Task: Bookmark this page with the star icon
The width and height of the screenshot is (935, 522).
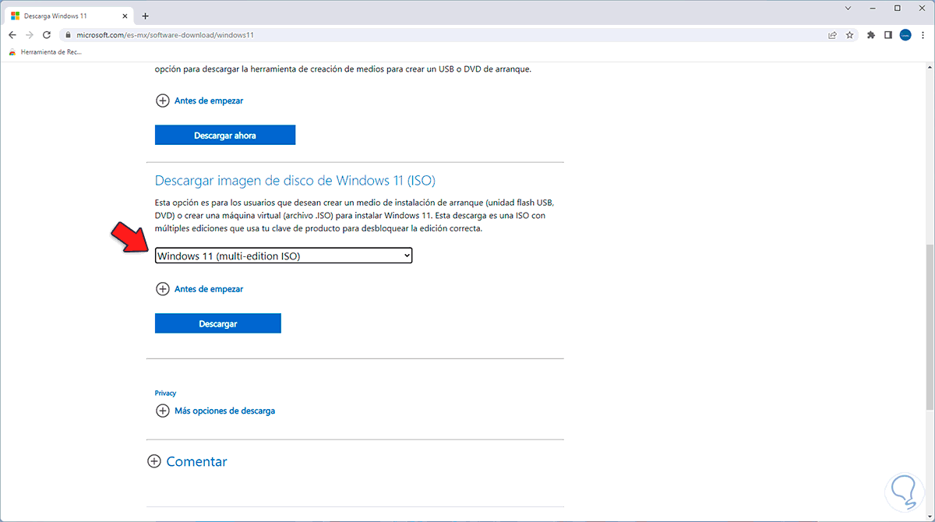Action: point(850,35)
